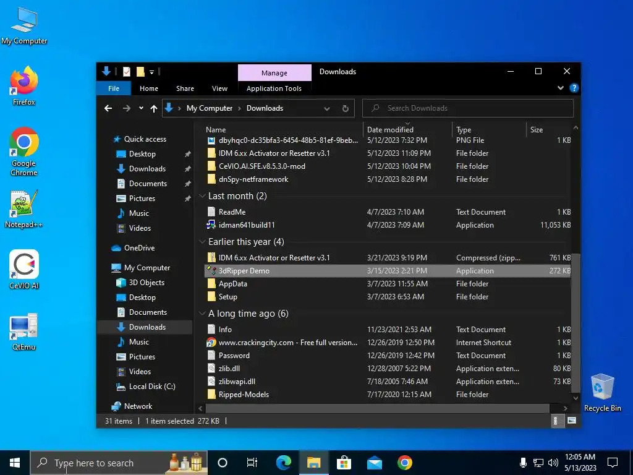This screenshot has height=475, width=633.
Task: Open the View ribbon tab
Action: pyautogui.click(x=219, y=88)
